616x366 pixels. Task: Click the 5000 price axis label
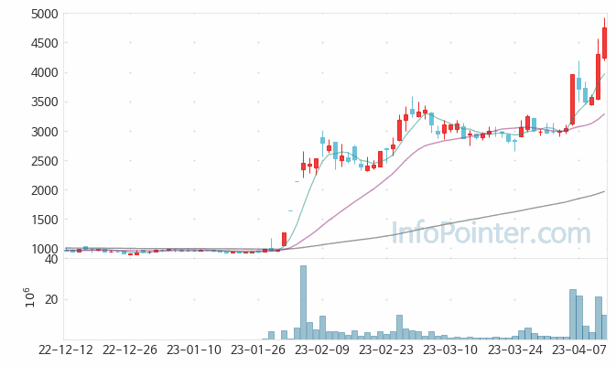(x=45, y=14)
